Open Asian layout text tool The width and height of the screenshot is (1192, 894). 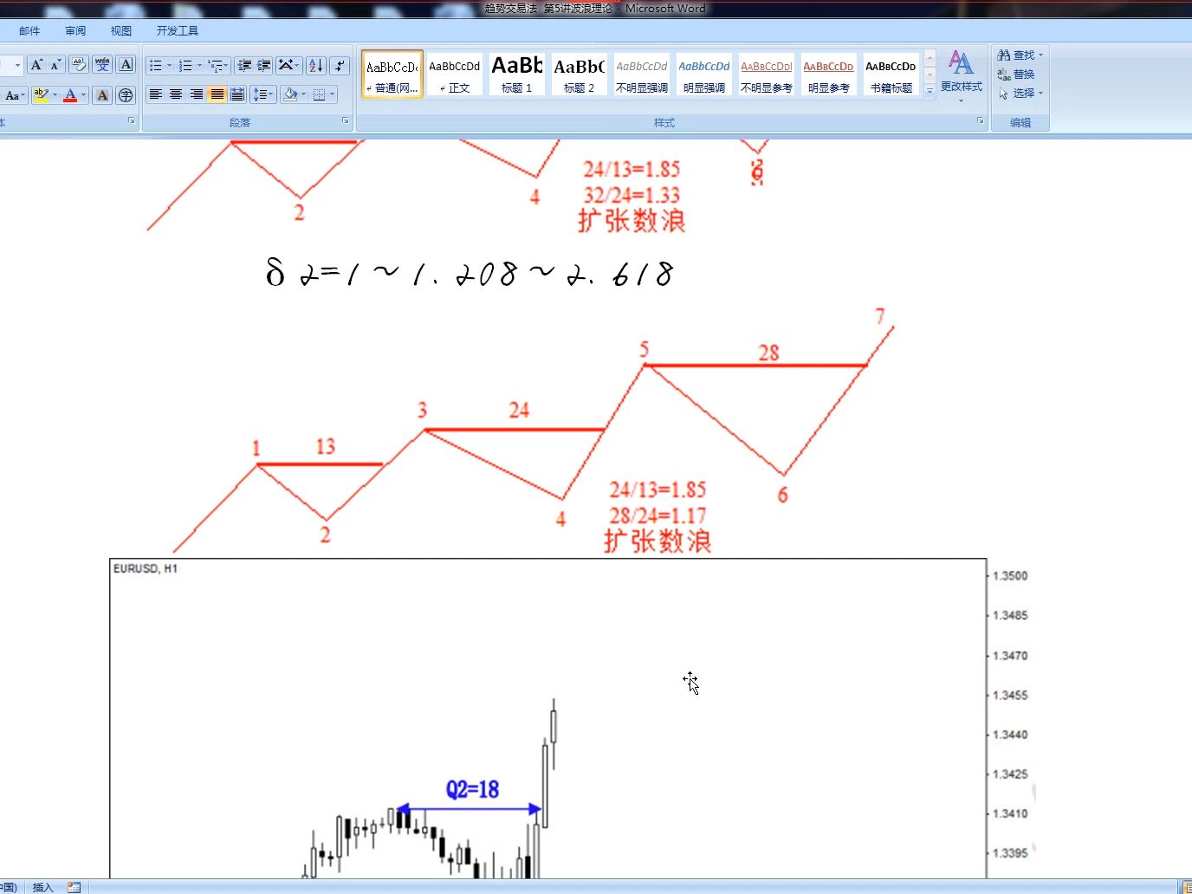click(285, 66)
